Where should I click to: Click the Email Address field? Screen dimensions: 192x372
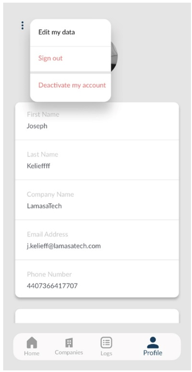(x=97, y=240)
